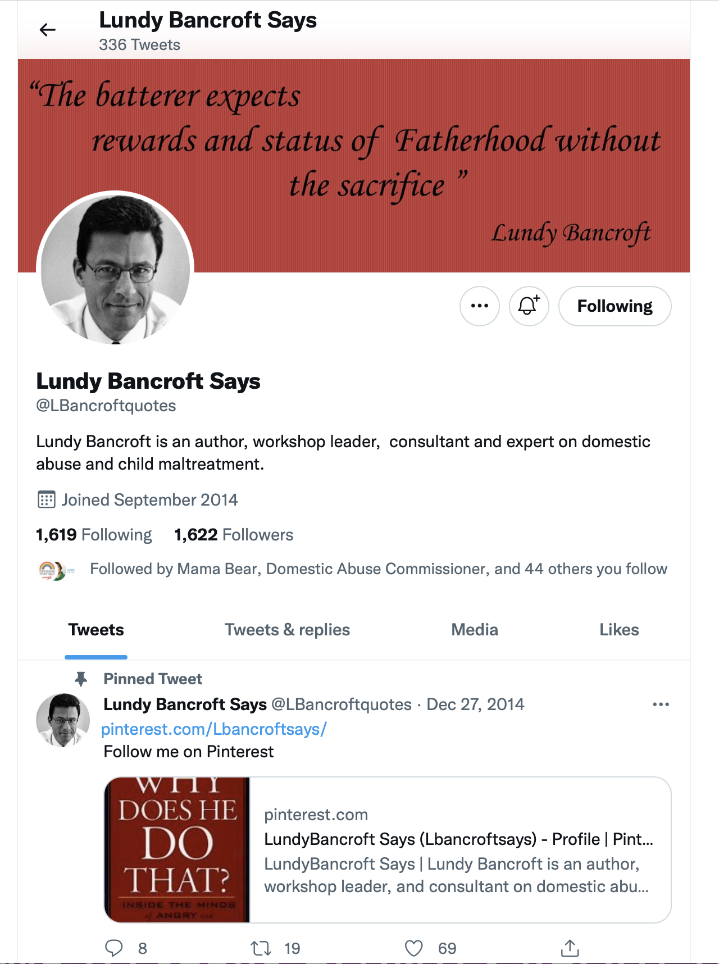Image resolution: width=719 pixels, height=964 pixels.
Task: Open the 1,619 Following list
Action: point(94,535)
